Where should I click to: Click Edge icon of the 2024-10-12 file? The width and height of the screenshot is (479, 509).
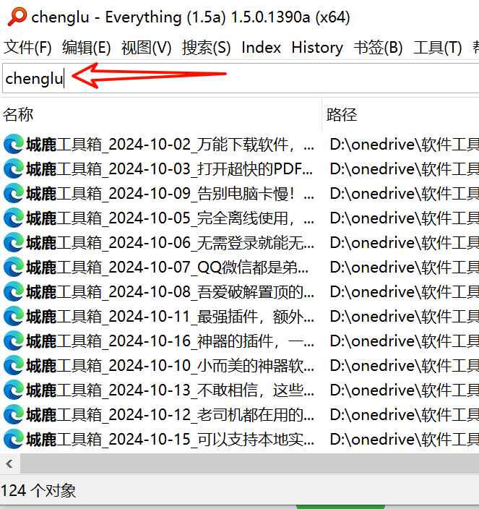14,414
